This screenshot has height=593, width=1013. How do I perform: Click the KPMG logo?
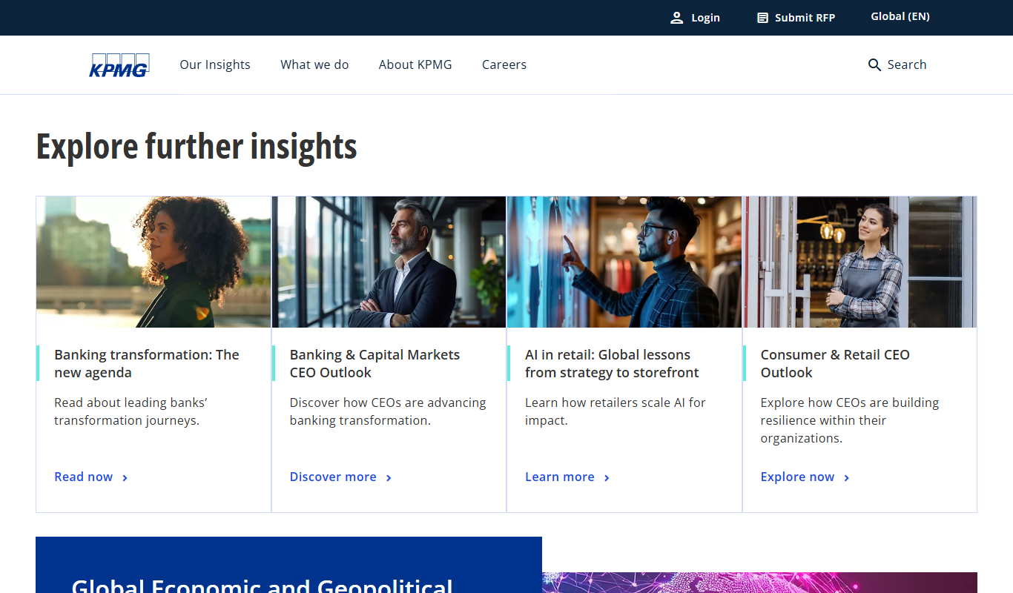[119, 65]
